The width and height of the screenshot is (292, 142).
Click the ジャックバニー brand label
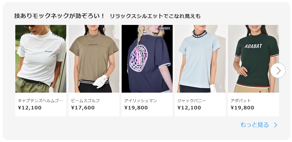192,101
